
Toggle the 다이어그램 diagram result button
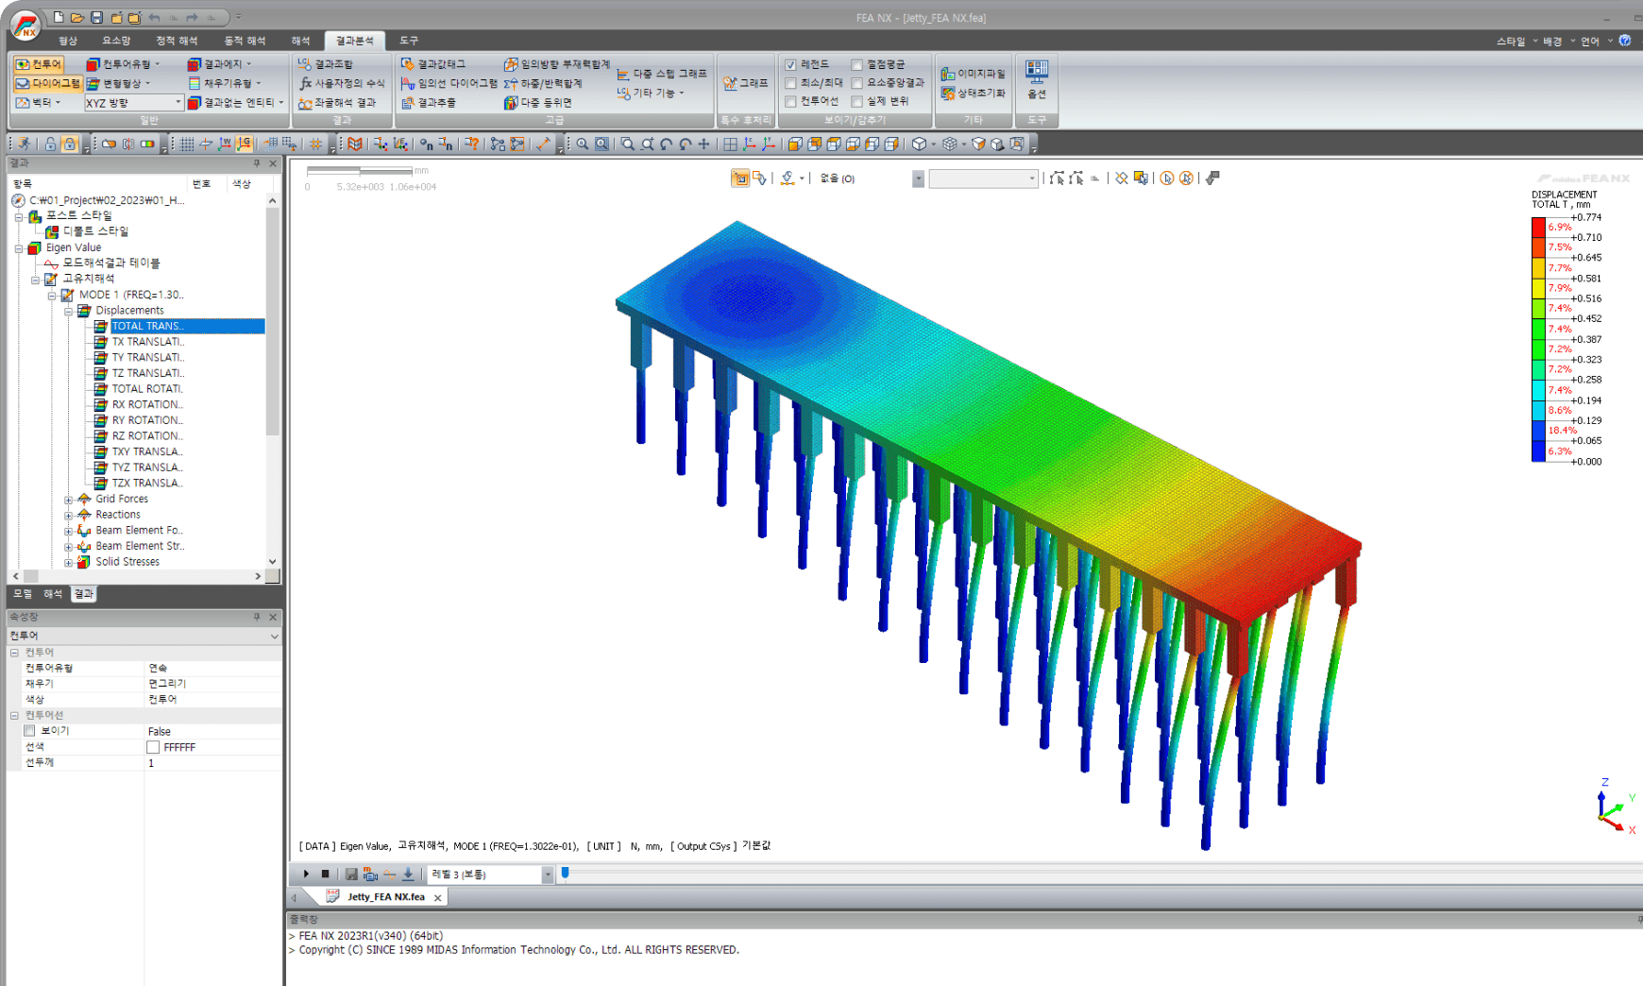tap(47, 83)
